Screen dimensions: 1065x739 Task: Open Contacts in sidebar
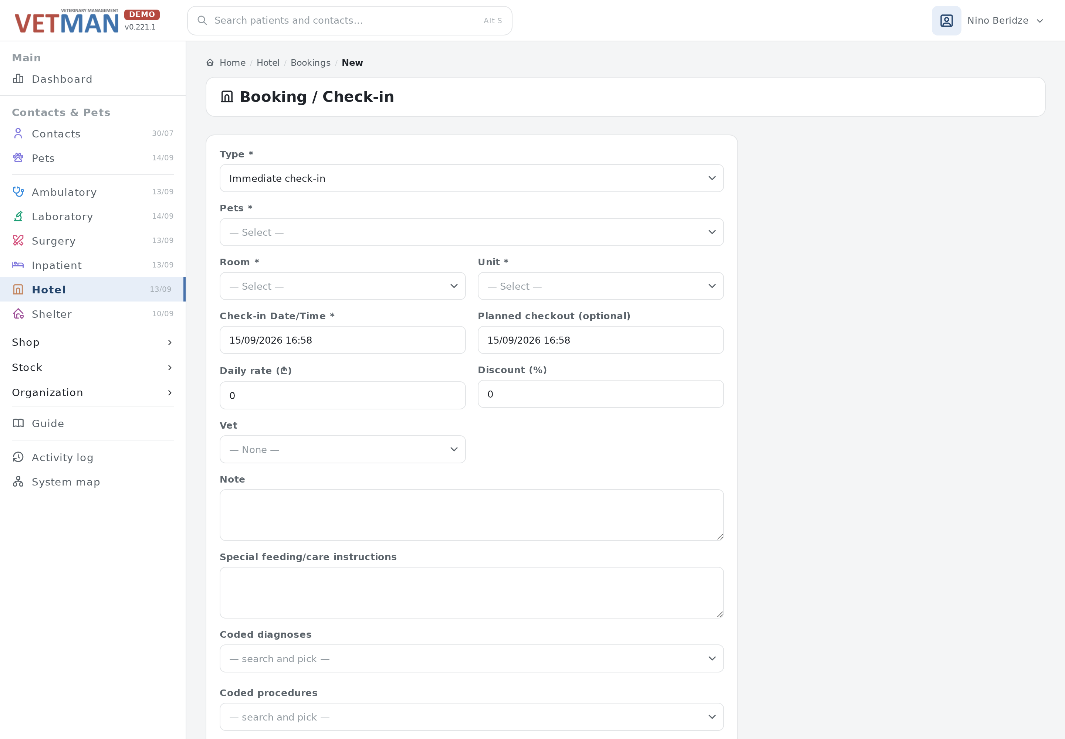click(x=56, y=134)
